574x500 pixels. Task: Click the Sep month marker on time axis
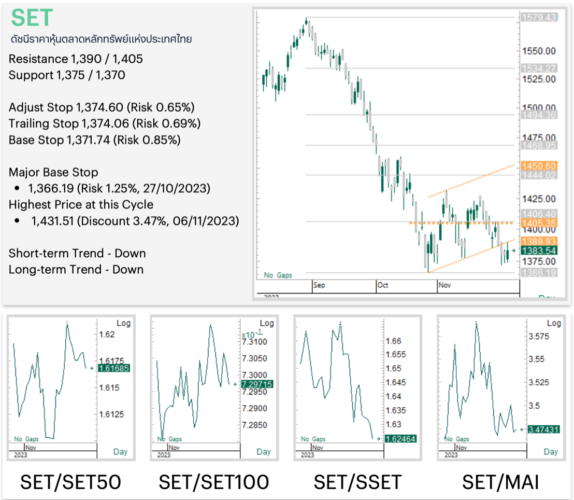[319, 285]
